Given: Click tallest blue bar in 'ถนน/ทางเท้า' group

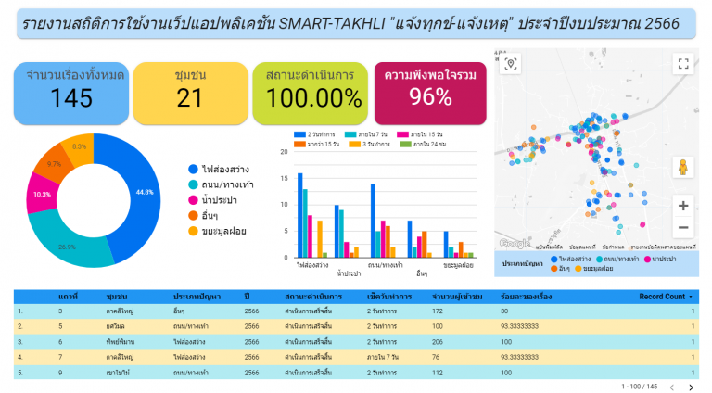Looking at the screenshot, I should 373,221.
